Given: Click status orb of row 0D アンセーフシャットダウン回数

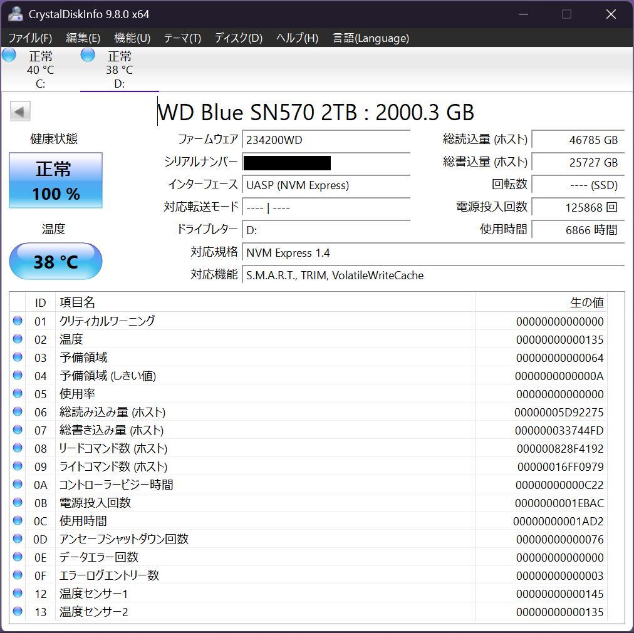Looking at the screenshot, I should pos(18,538).
